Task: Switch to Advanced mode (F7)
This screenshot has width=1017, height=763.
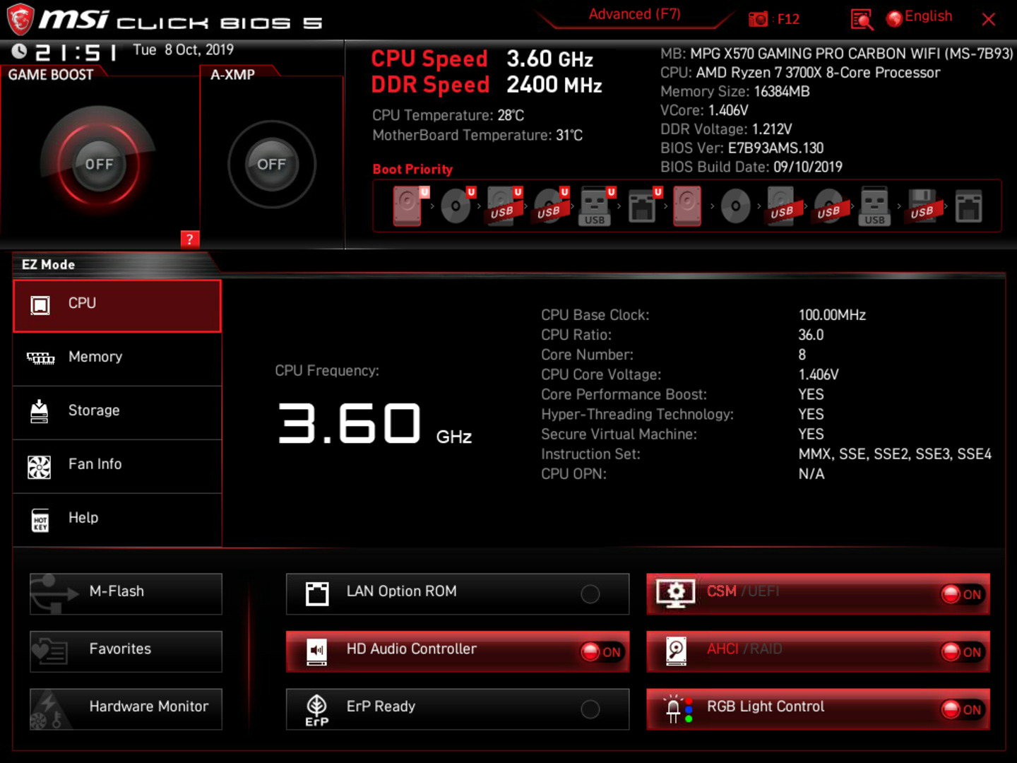Action: click(x=634, y=13)
